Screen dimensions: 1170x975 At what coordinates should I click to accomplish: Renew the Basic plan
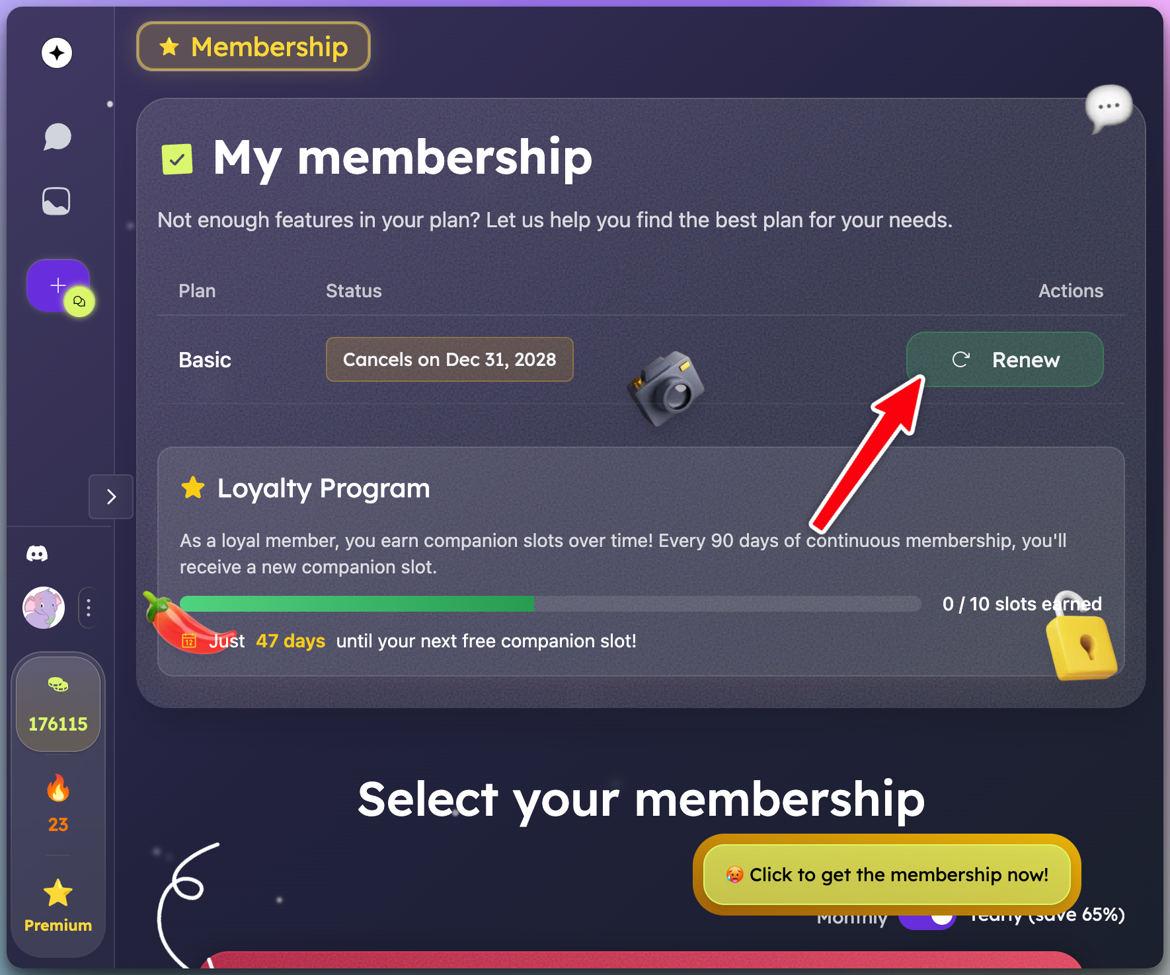1004,359
